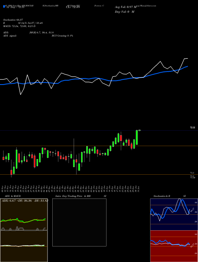Click the blue 12 Day SMA legend square
The width and height of the screenshot is (198, 262).
tap(4, 6)
